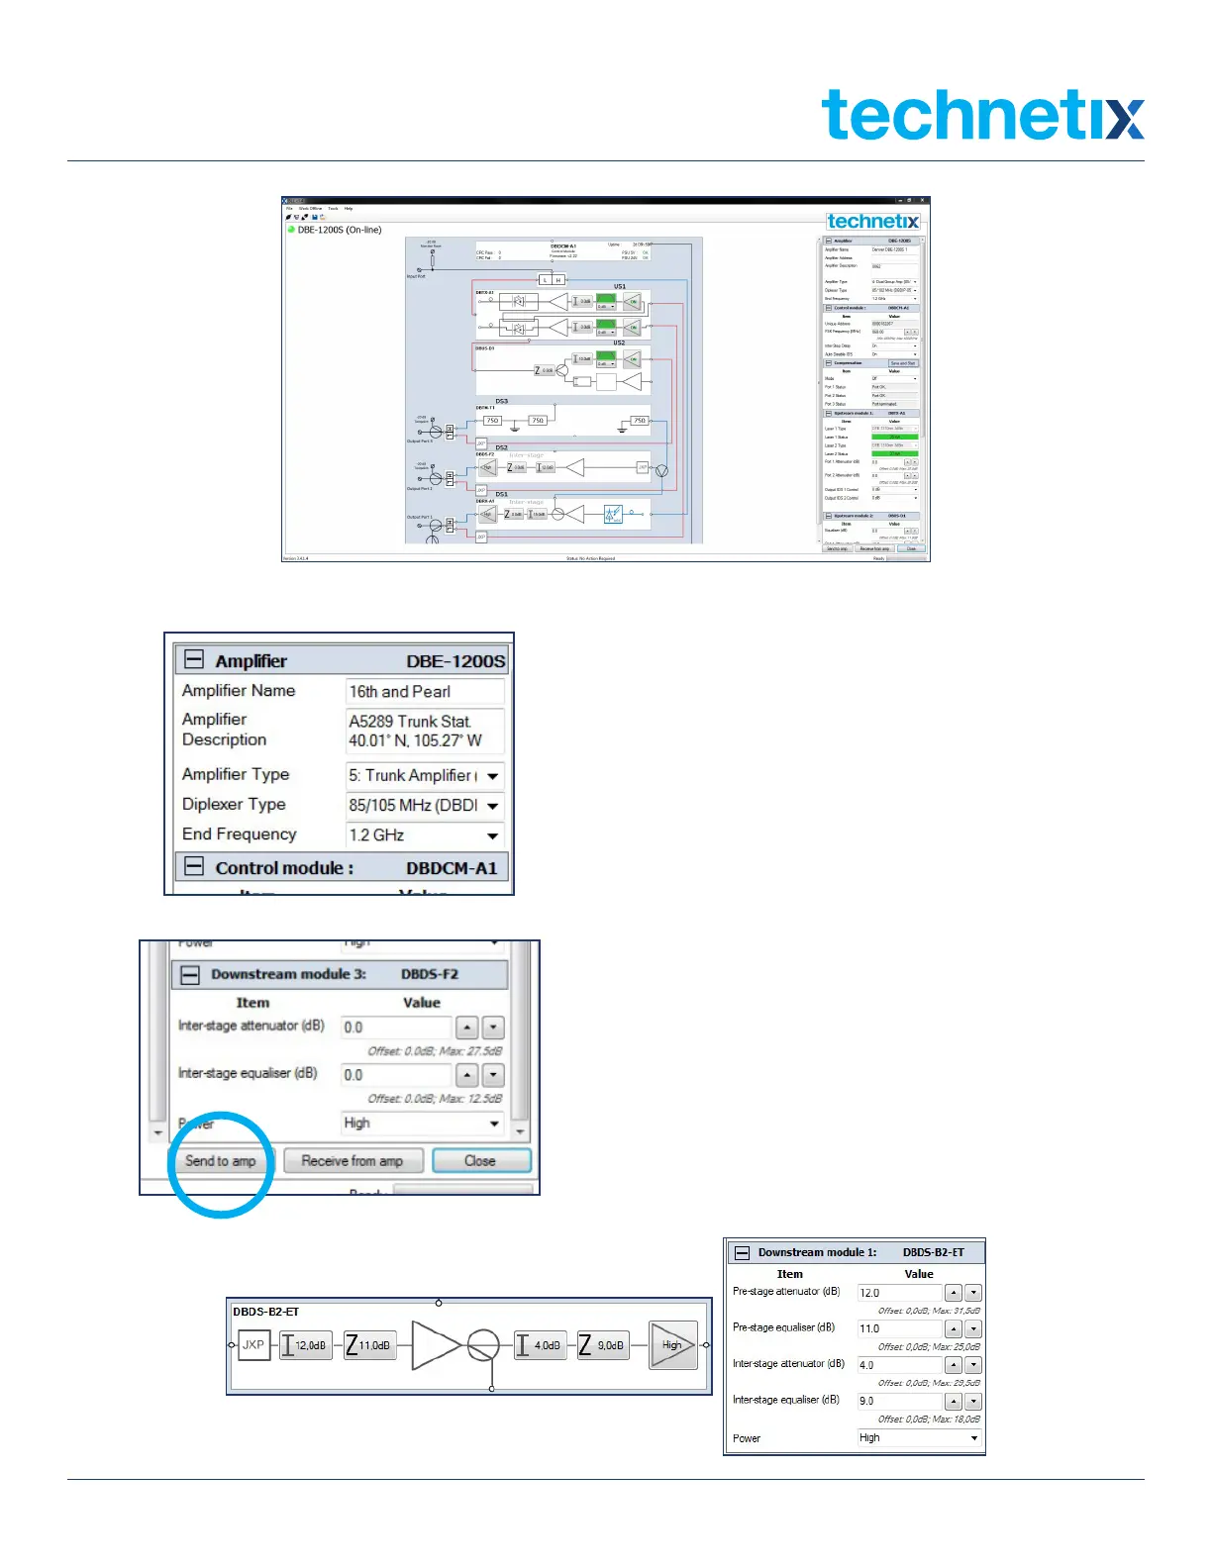Click the circled Send to amp button
Image resolution: width=1212 pixels, height=1568 pixels.
pos(221,1161)
